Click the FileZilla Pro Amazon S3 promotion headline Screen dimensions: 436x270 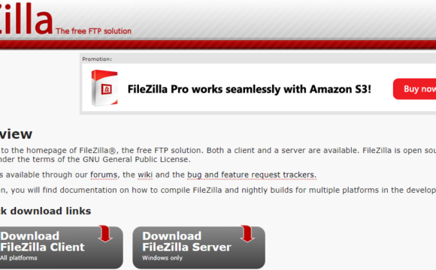click(249, 89)
